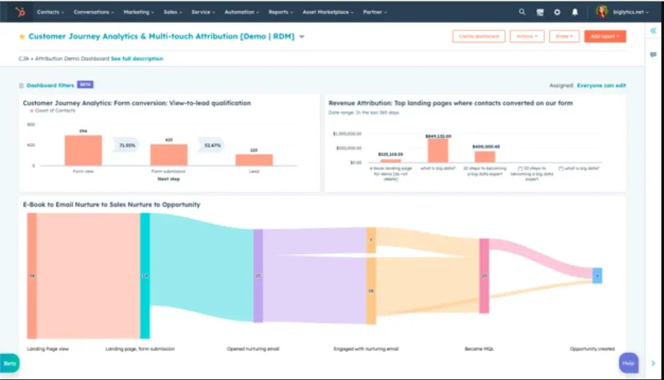Click the teal form submission Sankey node
Image resolution: width=664 pixels, height=380 pixels.
[x=145, y=276]
